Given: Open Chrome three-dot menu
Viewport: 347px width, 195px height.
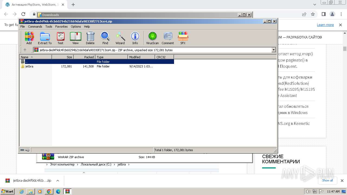Looking at the screenshot, I should pyautogui.click(x=341, y=14).
